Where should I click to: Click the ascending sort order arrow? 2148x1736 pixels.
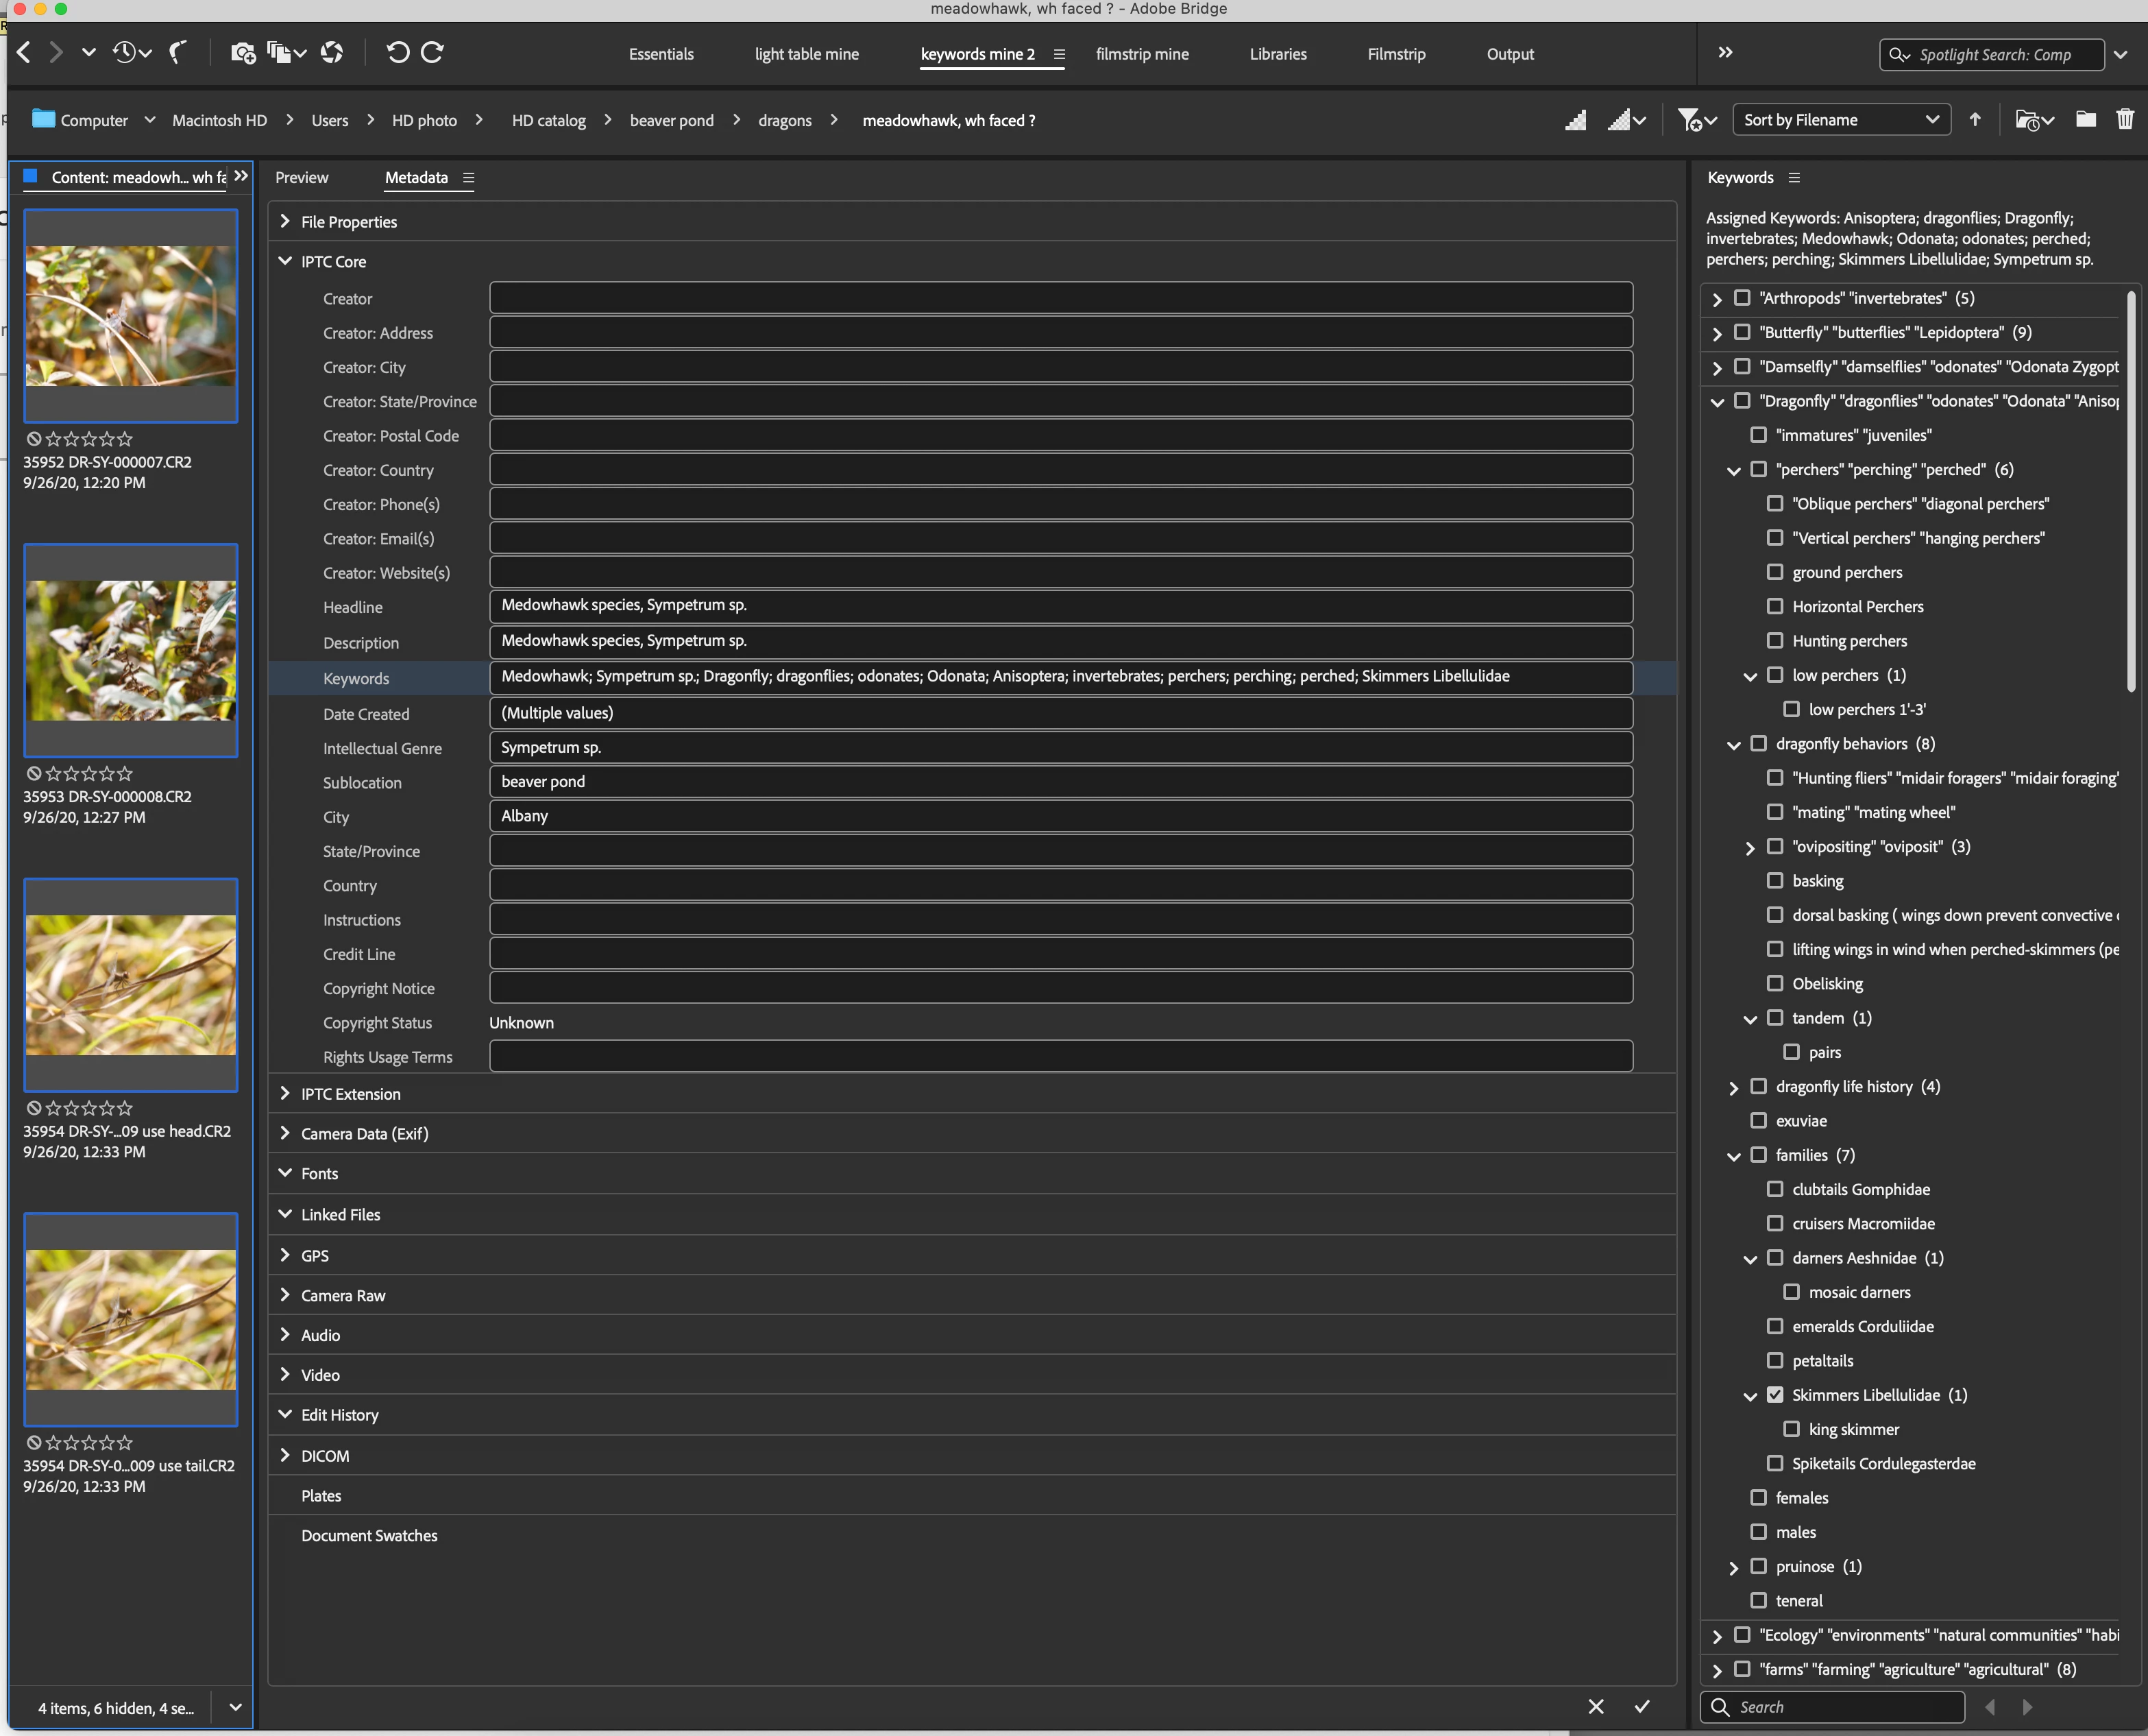[x=1975, y=119]
